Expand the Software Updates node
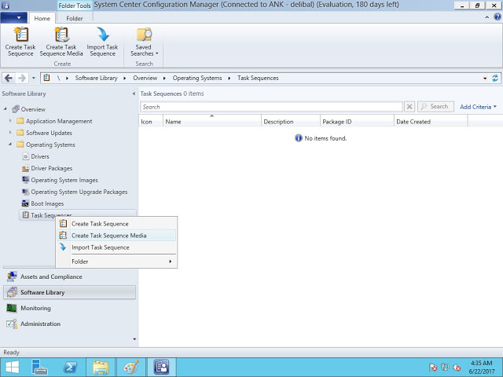 point(11,133)
